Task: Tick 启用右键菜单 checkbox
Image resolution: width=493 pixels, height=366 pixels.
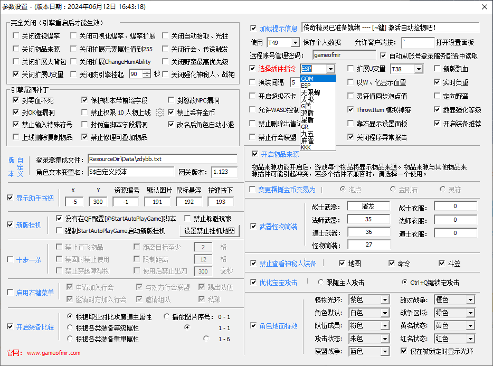Action: point(10,292)
